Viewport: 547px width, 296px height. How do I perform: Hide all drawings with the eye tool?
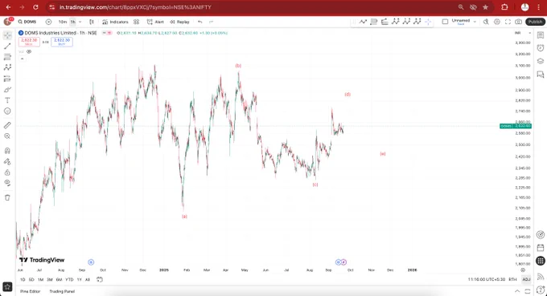[7, 183]
